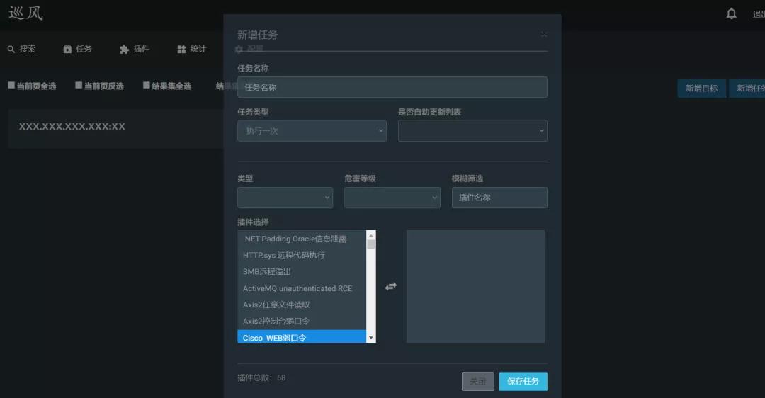
Task: Click the 巡风 logo
Action: click(25, 13)
